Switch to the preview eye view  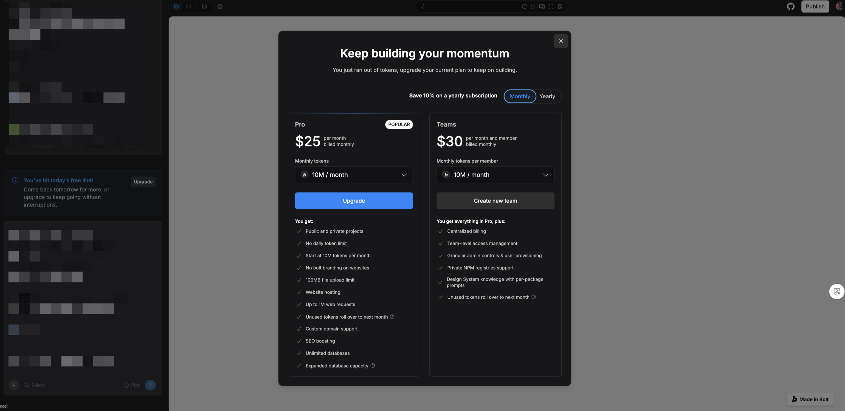[176, 7]
